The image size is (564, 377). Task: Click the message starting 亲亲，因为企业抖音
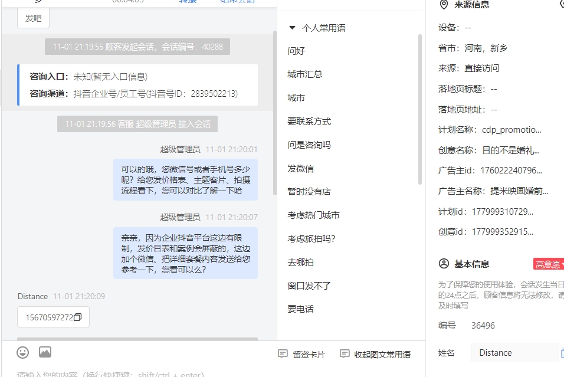[185, 253]
